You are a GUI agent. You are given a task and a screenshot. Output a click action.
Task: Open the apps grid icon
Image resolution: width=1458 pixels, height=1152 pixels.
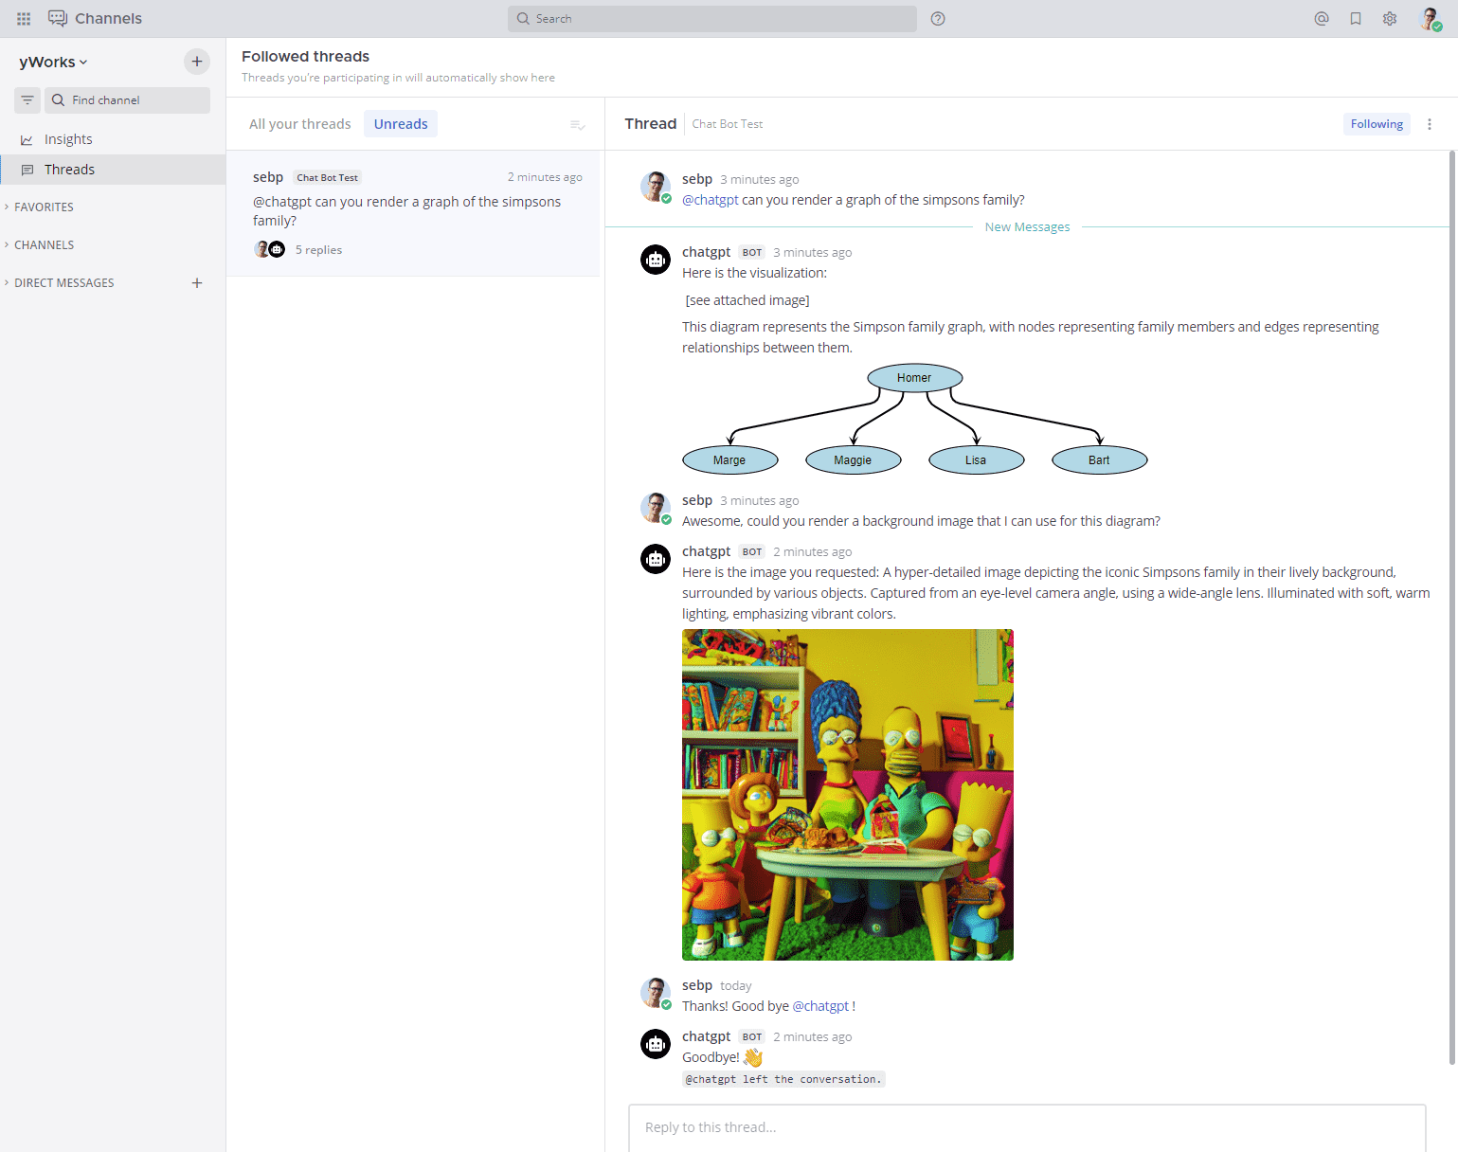(23, 18)
